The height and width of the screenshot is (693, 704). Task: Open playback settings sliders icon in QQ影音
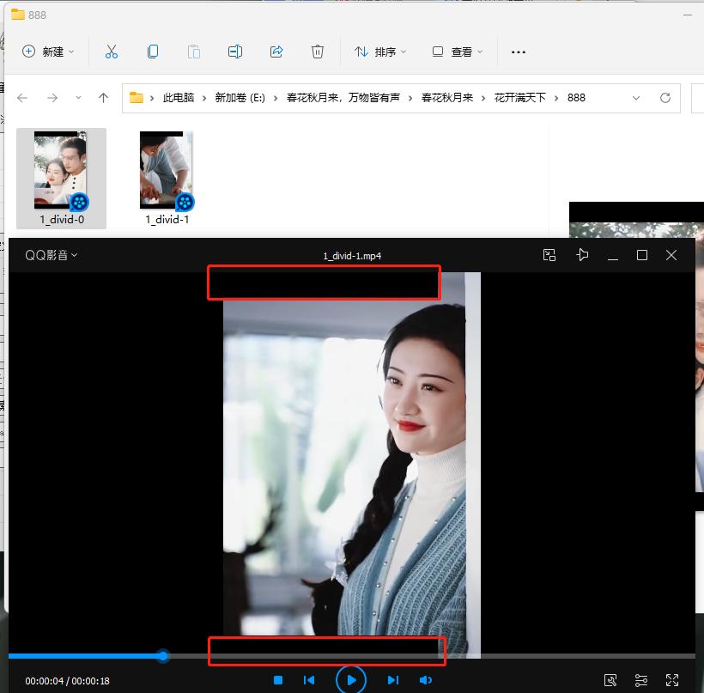pos(640,679)
